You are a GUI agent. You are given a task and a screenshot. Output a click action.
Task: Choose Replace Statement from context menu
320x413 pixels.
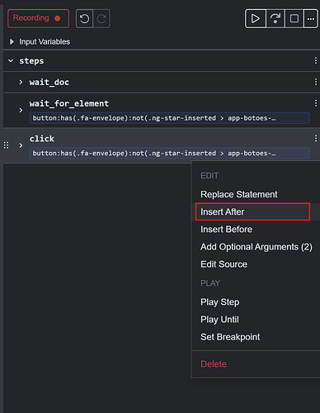(x=239, y=194)
